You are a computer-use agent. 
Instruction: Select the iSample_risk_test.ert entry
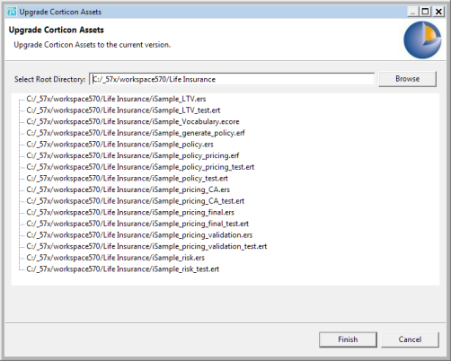click(123, 269)
